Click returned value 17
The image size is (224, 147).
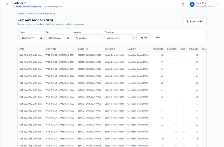pyautogui.click(x=197, y=62)
